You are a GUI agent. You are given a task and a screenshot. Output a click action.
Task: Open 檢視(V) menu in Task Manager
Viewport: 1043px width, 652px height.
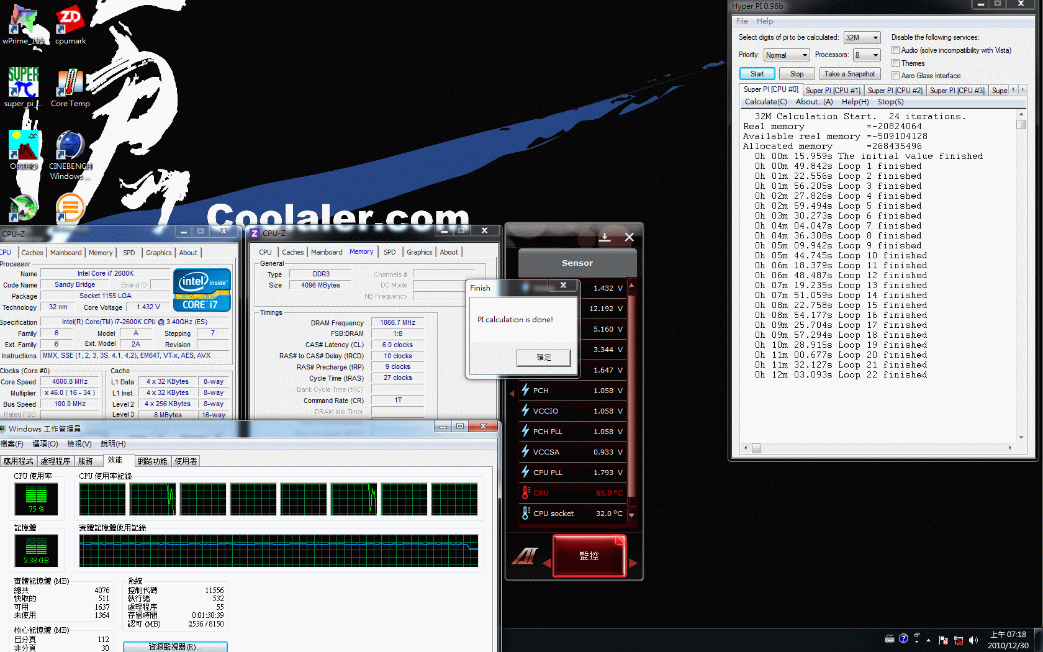79,444
